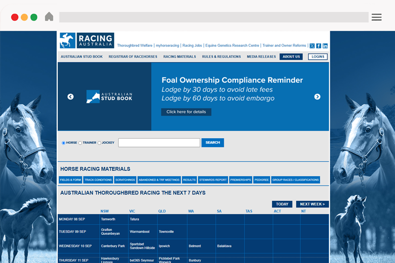This screenshot has width=395, height=263.
Task: Open the Balaklava meeting on Wednesday
Action: [x=224, y=246]
